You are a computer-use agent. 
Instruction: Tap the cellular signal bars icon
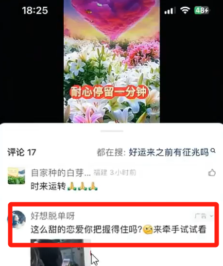pyautogui.click(x=170, y=11)
